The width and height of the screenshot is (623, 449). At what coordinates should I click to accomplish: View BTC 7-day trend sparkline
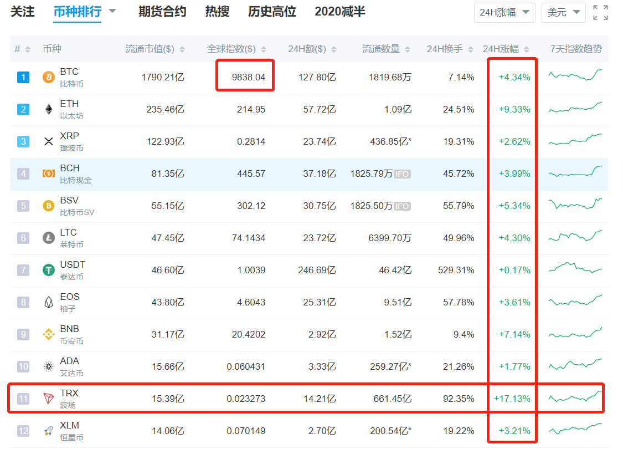coord(575,75)
